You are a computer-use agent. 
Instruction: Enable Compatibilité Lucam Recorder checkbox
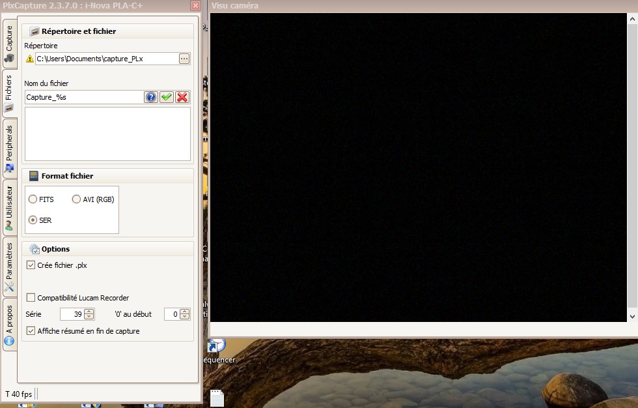[x=31, y=298]
